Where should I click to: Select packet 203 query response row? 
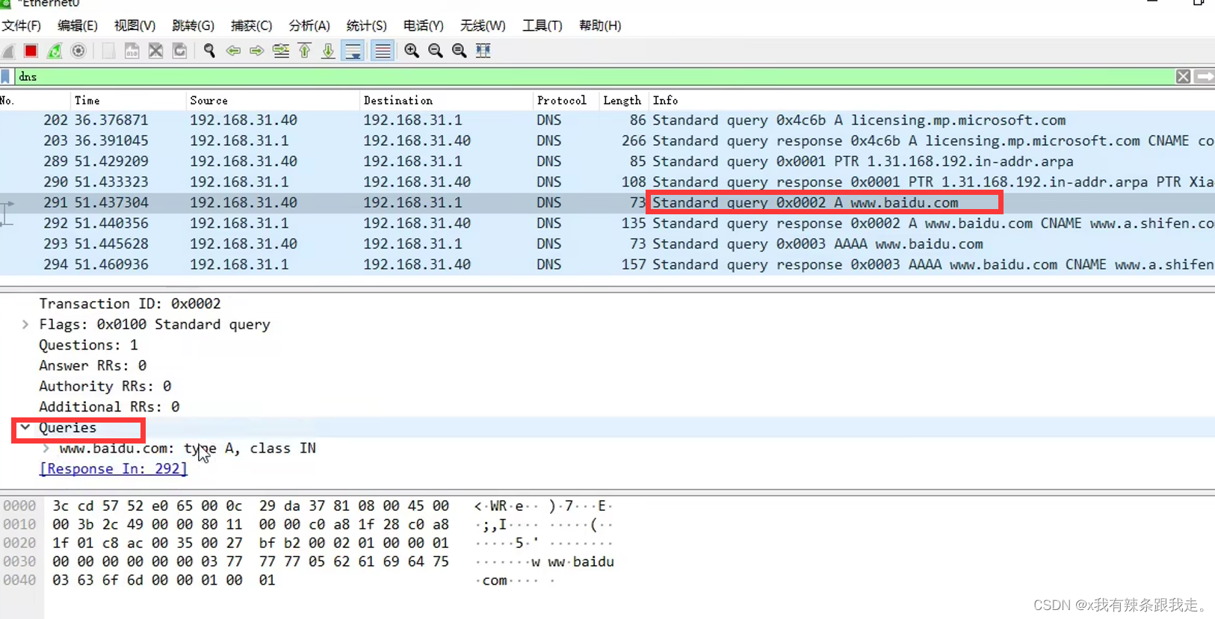click(x=607, y=140)
